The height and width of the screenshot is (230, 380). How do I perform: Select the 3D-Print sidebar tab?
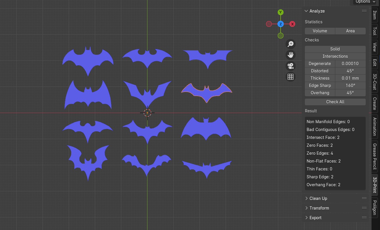(375, 184)
